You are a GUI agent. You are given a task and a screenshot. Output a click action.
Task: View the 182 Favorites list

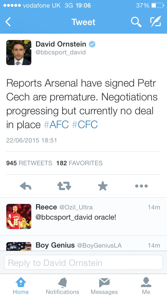pos(79,163)
